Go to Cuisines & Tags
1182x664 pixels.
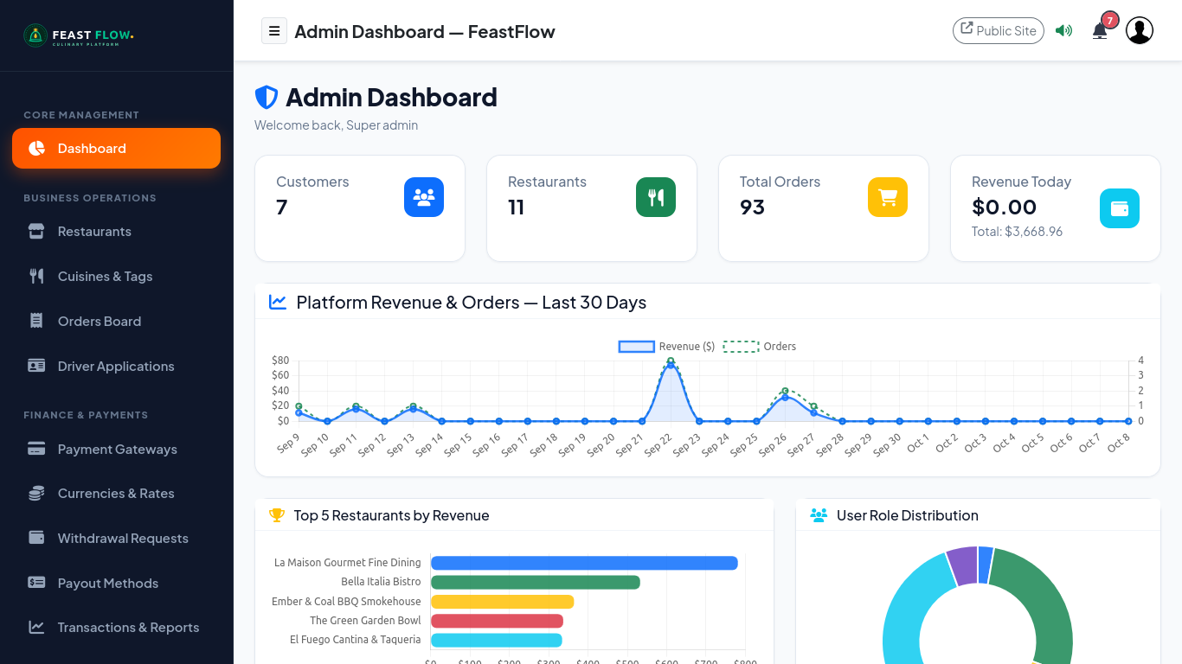click(x=116, y=277)
